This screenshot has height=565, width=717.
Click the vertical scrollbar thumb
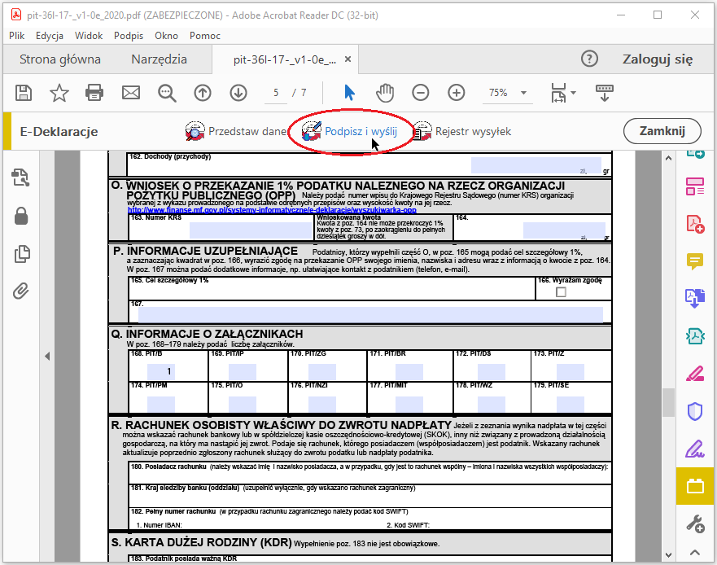pos(668,402)
